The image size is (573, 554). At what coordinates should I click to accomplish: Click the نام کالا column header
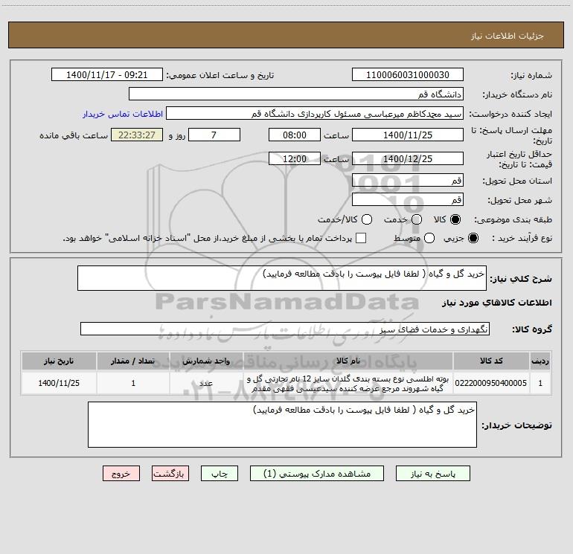click(348, 361)
